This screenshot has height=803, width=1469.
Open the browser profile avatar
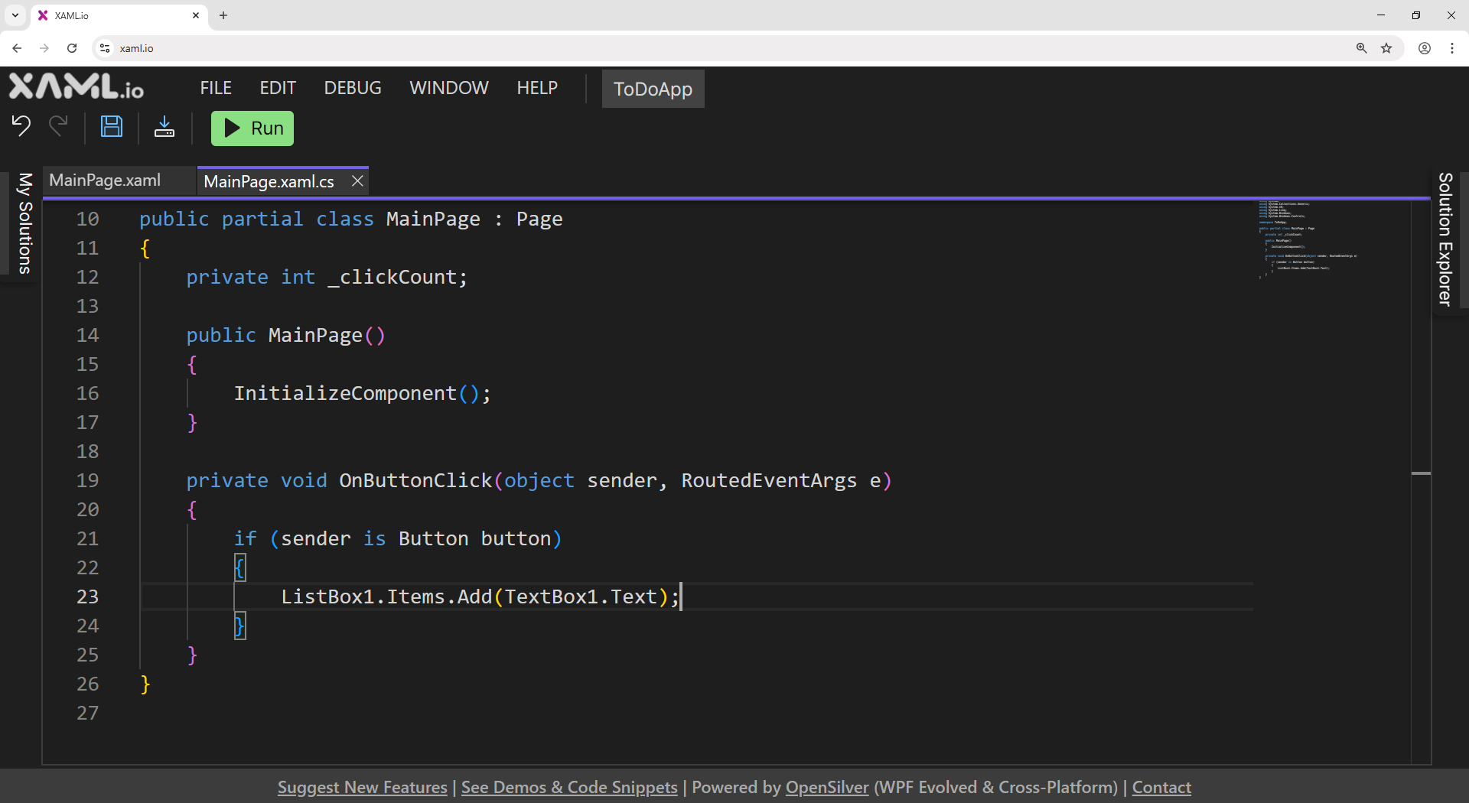(x=1425, y=47)
